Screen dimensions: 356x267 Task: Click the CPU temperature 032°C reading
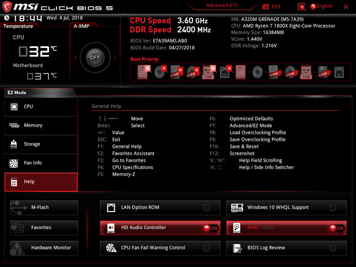coord(38,51)
